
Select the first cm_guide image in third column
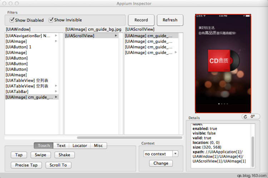pyautogui.click(x=151, y=36)
